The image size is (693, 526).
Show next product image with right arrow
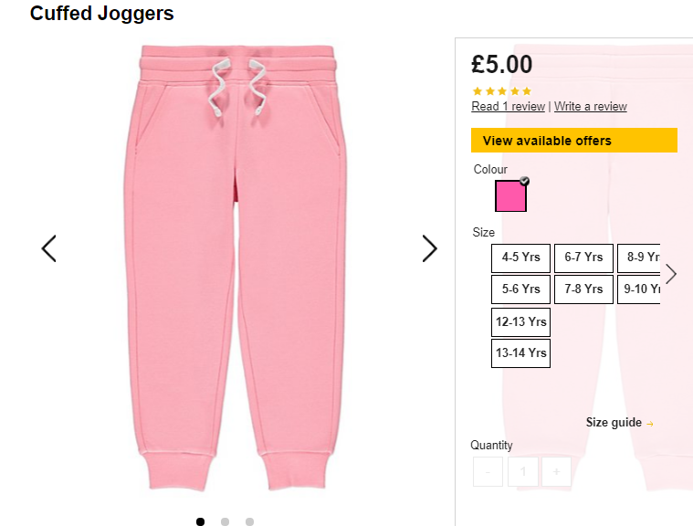[x=430, y=248]
